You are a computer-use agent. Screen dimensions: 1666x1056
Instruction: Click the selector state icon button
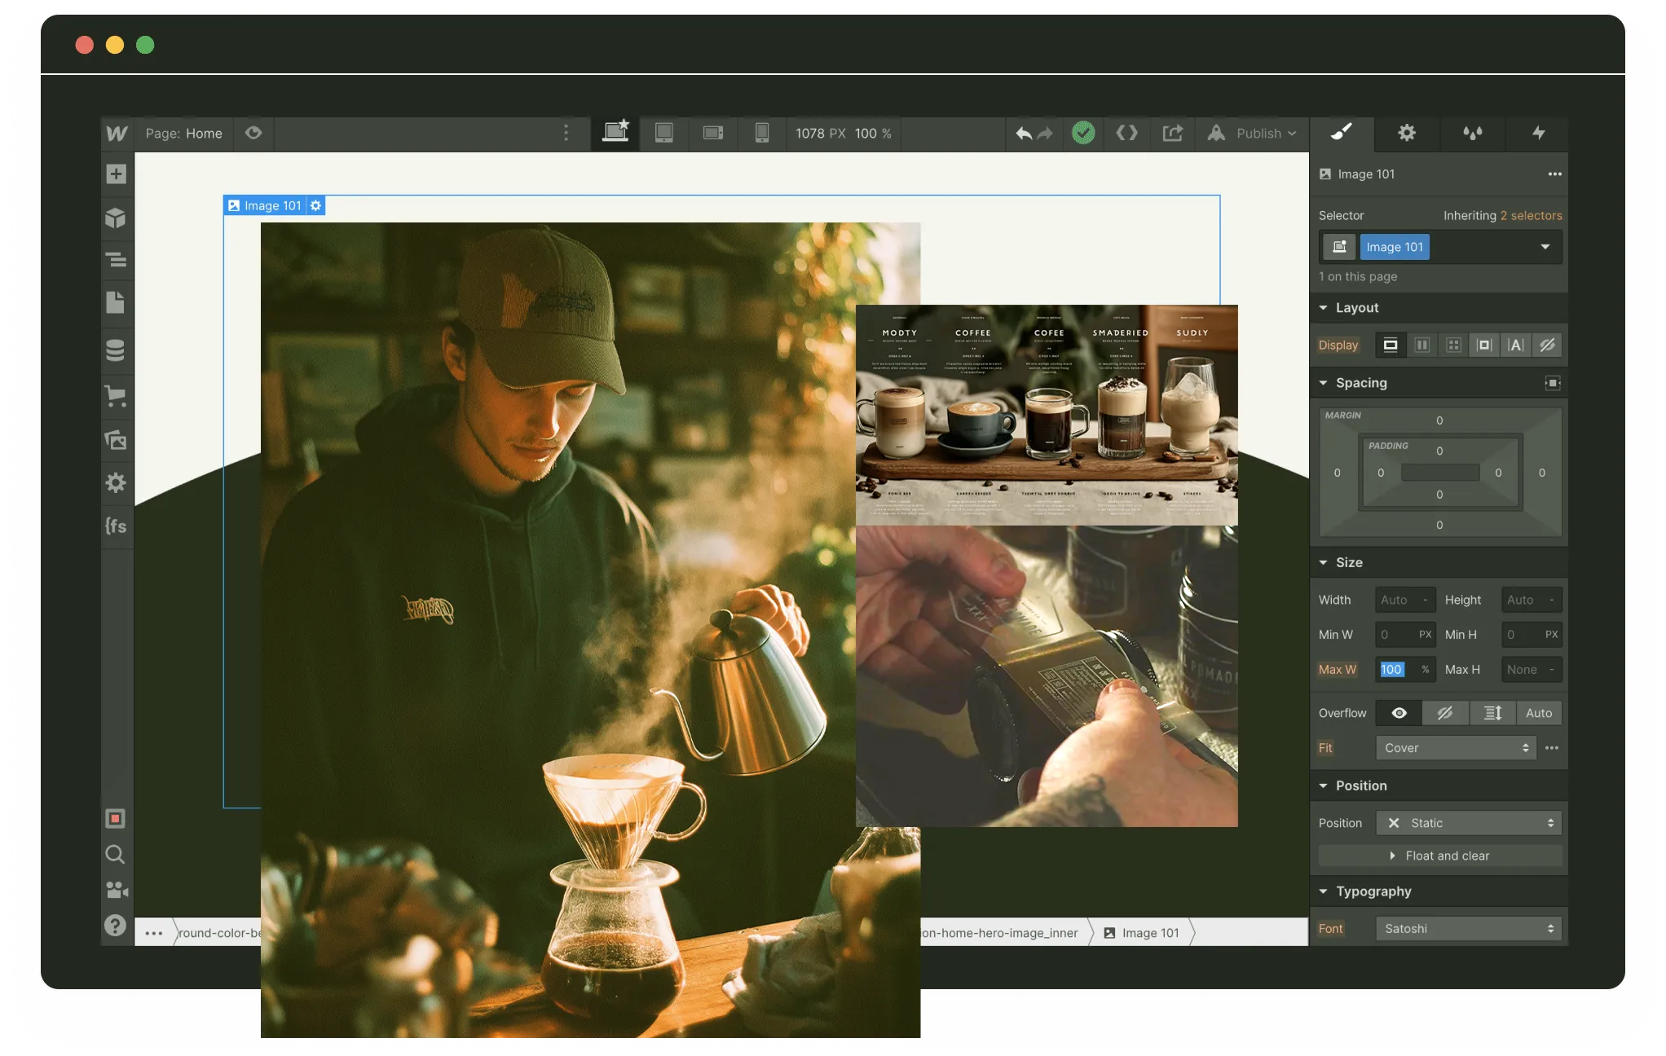coord(1339,247)
